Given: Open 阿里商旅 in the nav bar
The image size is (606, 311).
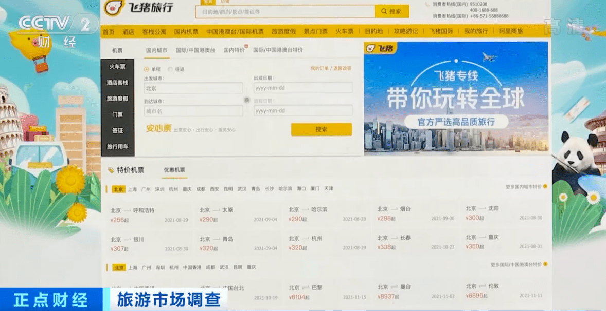Looking at the screenshot, I should tap(511, 32).
